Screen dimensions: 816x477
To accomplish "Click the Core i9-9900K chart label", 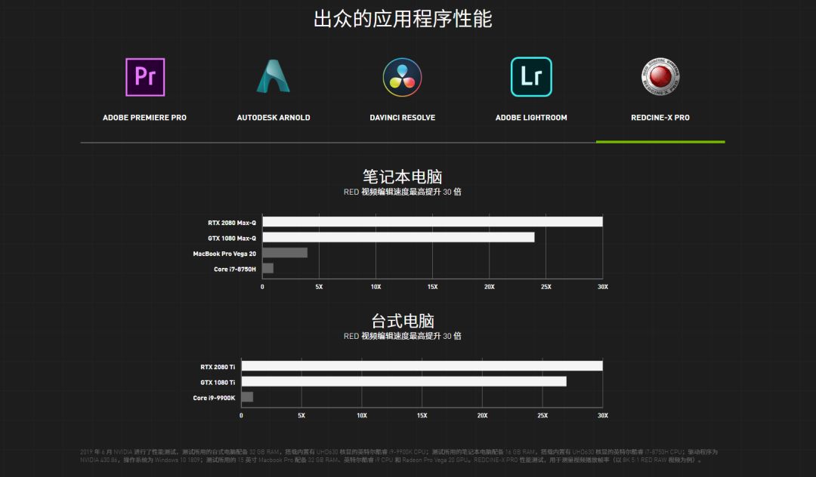I will pos(214,399).
